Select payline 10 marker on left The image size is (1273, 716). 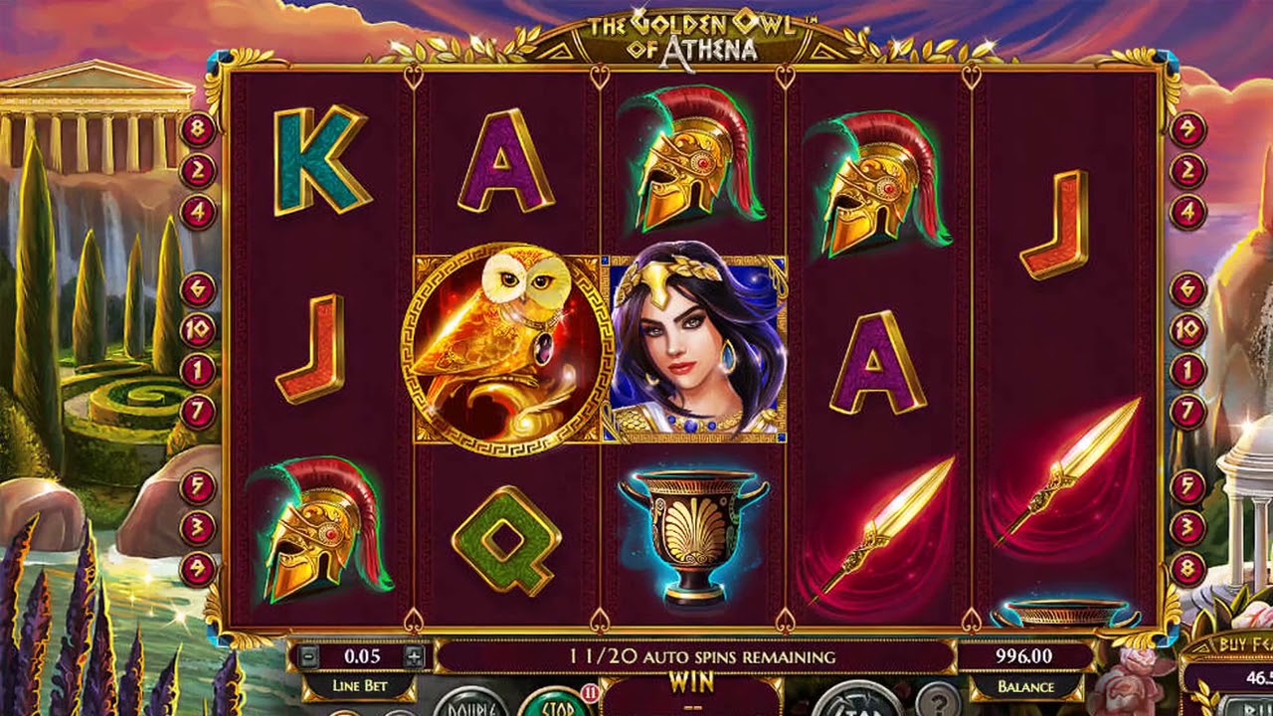click(x=198, y=329)
